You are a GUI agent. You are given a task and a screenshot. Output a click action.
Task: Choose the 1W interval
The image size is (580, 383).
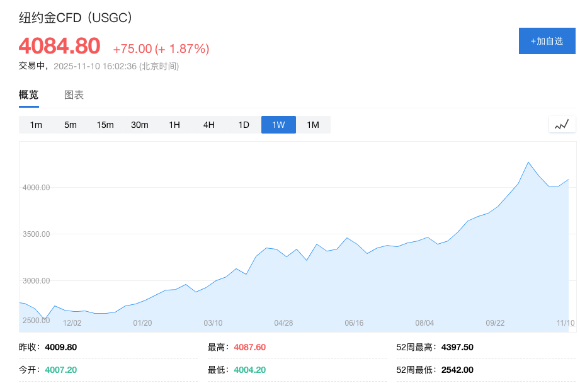pyautogui.click(x=278, y=125)
